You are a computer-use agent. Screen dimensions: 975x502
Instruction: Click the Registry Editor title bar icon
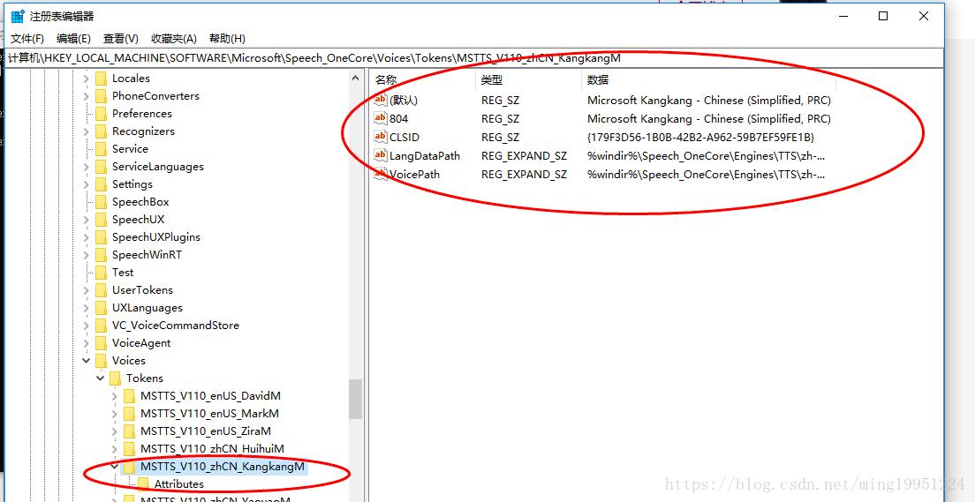tap(18, 16)
